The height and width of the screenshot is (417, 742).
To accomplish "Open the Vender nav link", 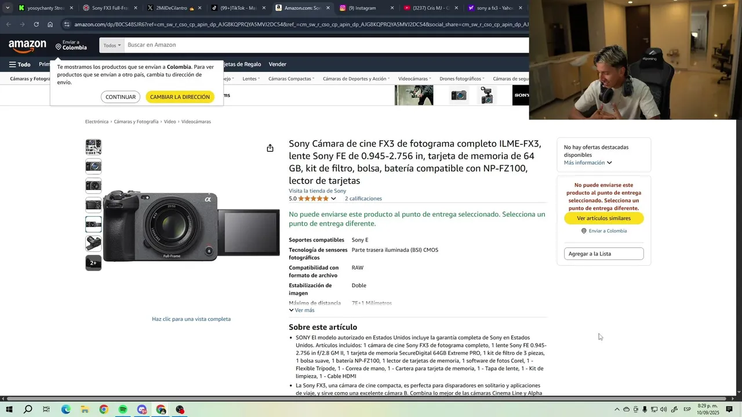I will (x=278, y=64).
